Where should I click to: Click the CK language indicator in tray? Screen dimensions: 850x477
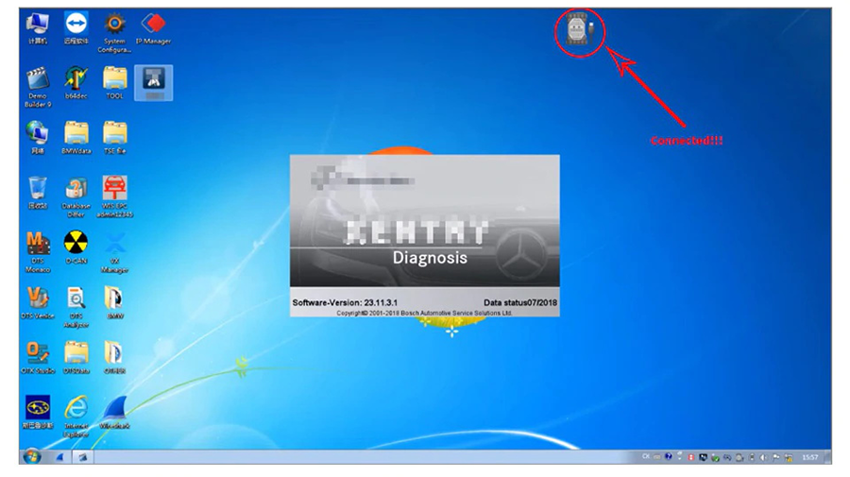coord(646,457)
